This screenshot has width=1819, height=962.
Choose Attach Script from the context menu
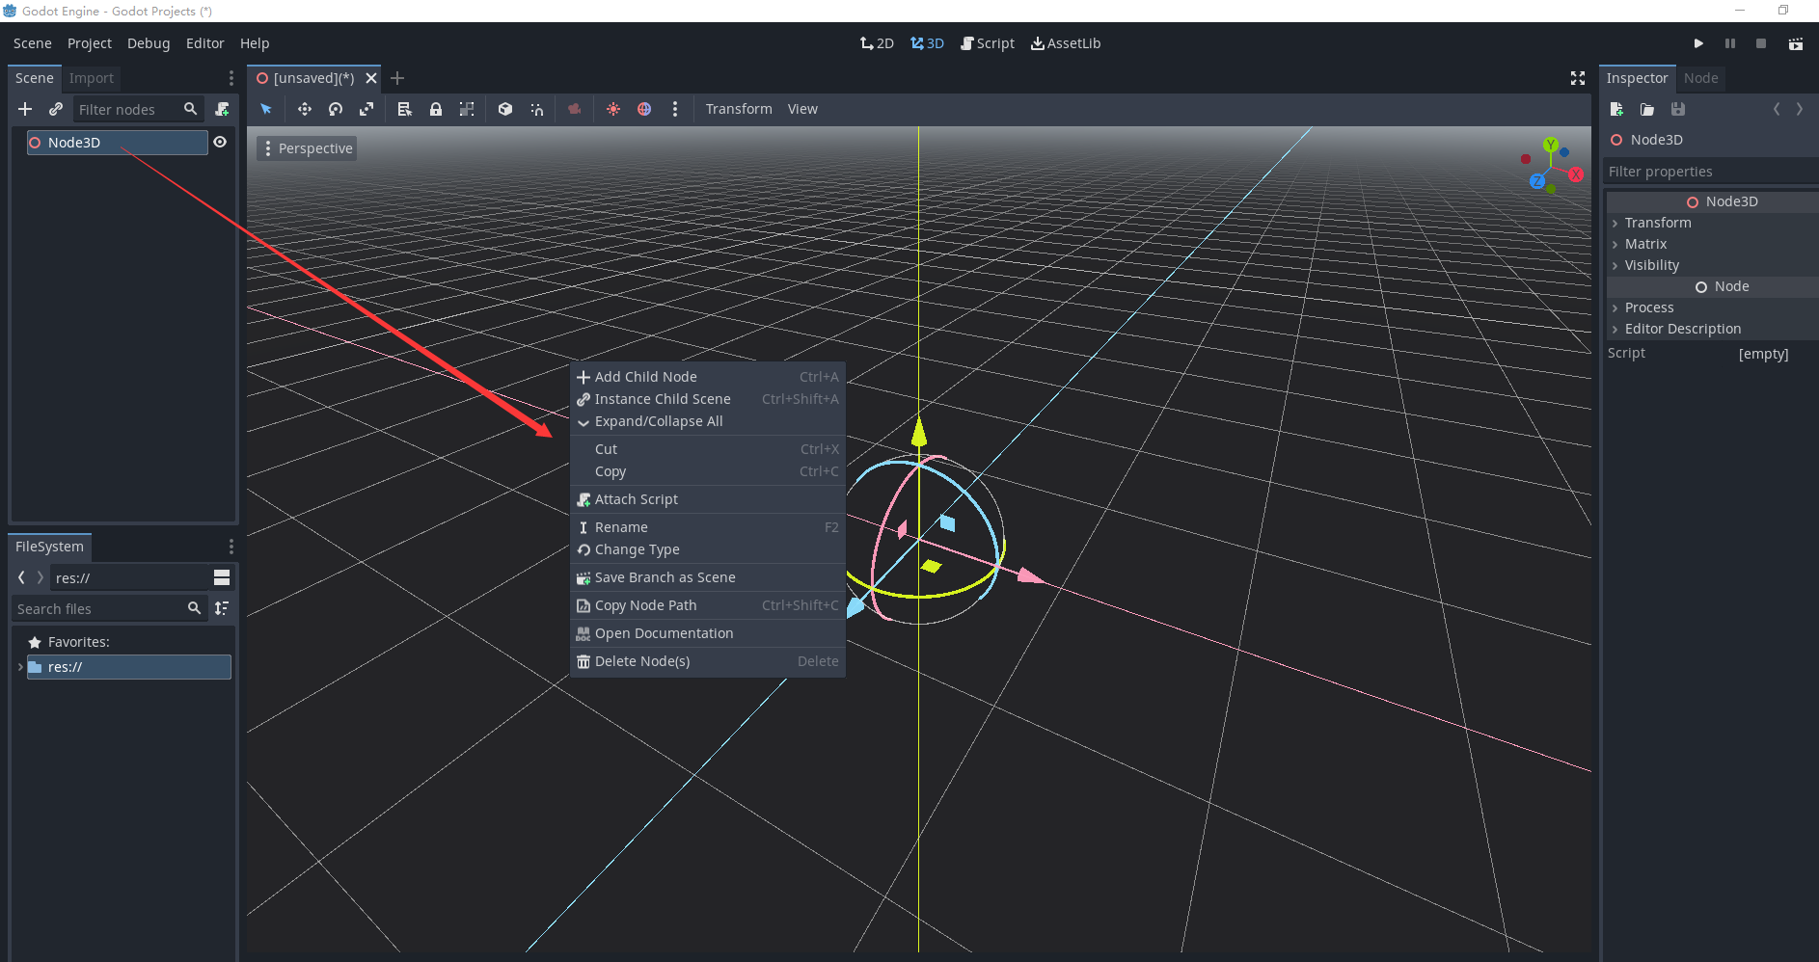(x=637, y=498)
